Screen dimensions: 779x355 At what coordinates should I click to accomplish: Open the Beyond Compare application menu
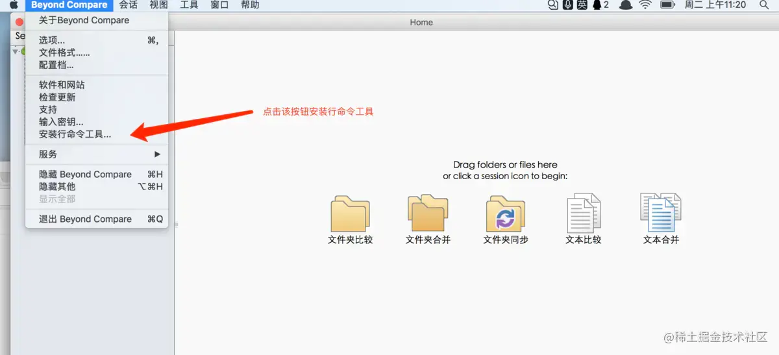69,5
